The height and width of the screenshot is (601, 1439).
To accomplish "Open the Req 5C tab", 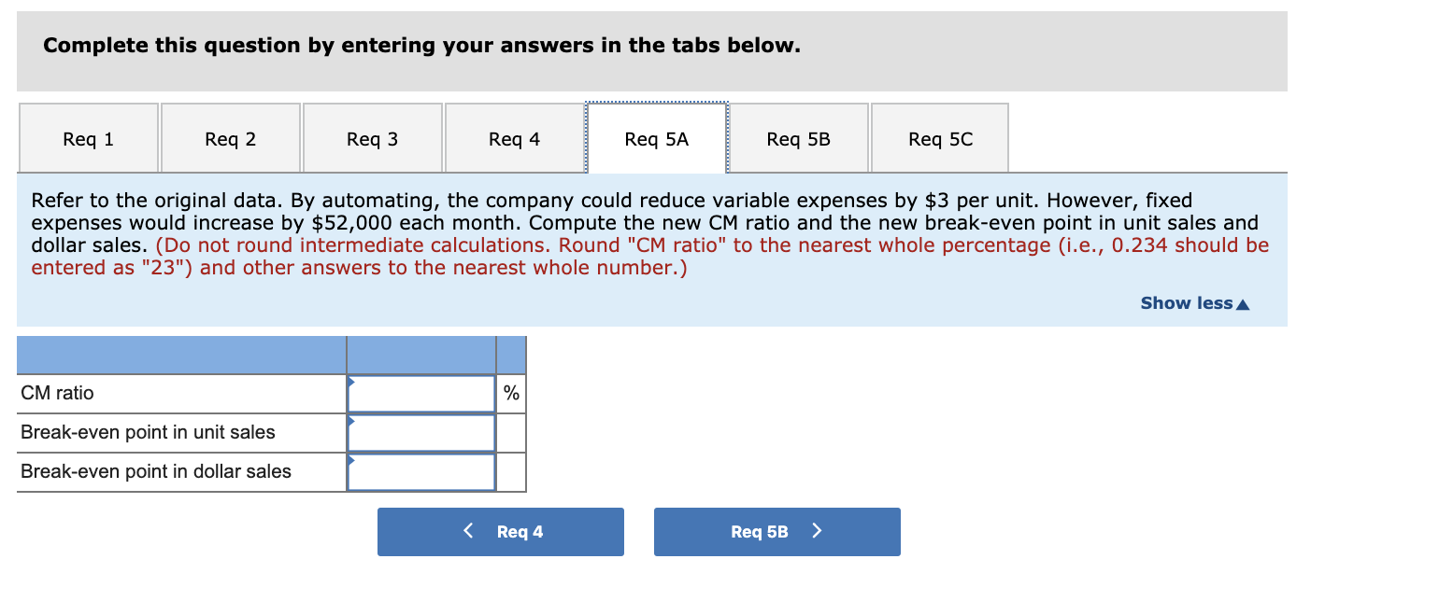I will [939, 137].
